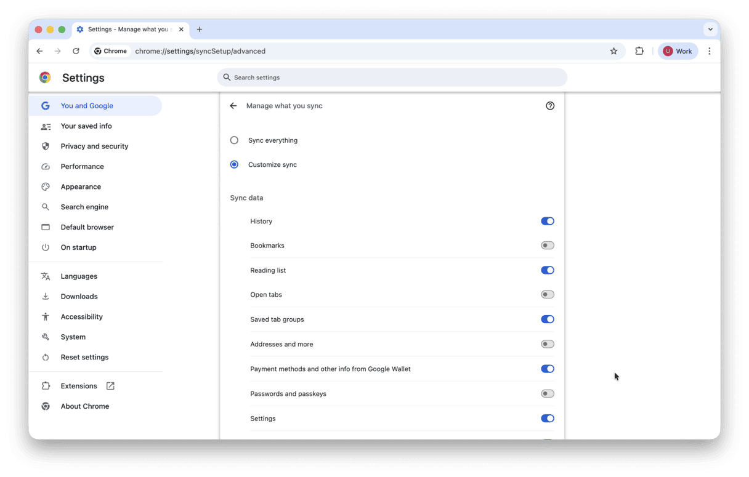Viewport: 749px width, 477px height.
Task: Open Appearance settings via palette icon
Action: pyautogui.click(x=46, y=186)
